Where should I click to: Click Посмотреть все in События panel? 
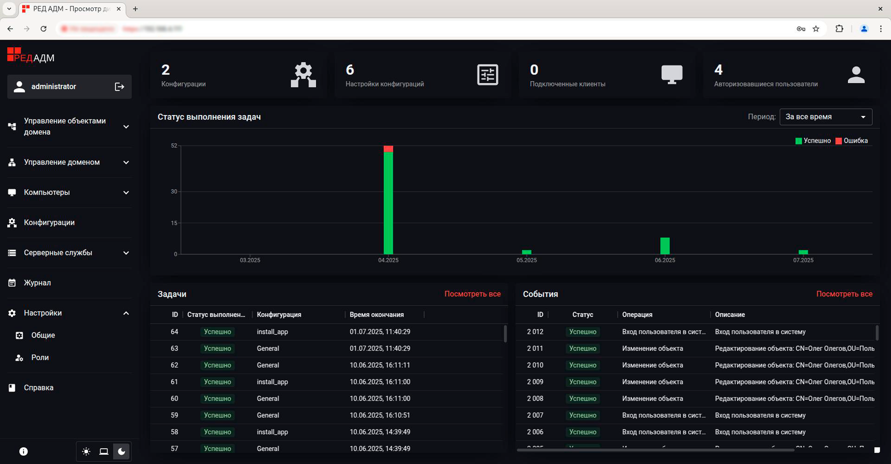tap(844, 294)
